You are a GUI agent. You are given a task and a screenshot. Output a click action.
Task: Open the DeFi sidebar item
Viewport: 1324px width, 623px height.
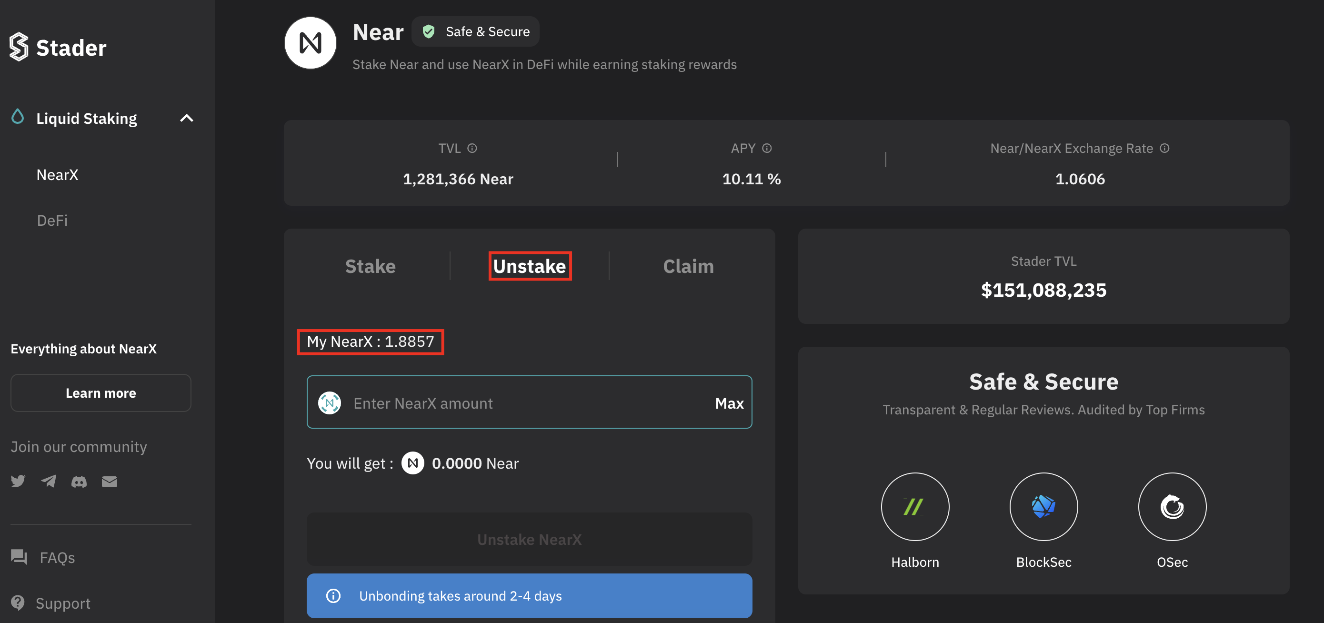(52, 221)
